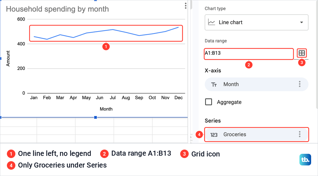This screenshot has width=318, height=176.
Task: Open the Groceries series three-dot menu
Action: coord(300,134)
